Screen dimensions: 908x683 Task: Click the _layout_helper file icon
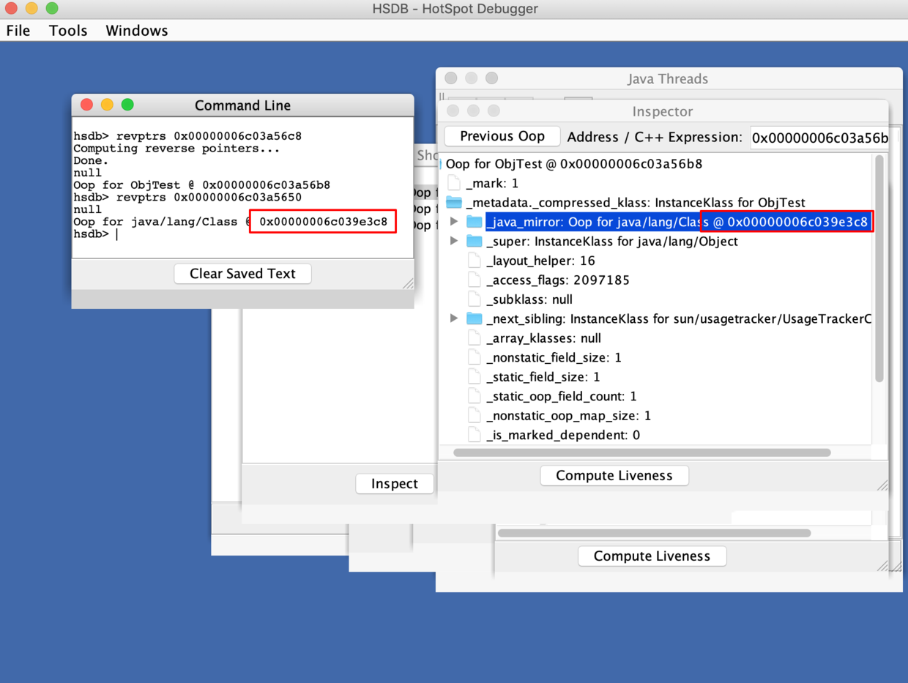475,261
